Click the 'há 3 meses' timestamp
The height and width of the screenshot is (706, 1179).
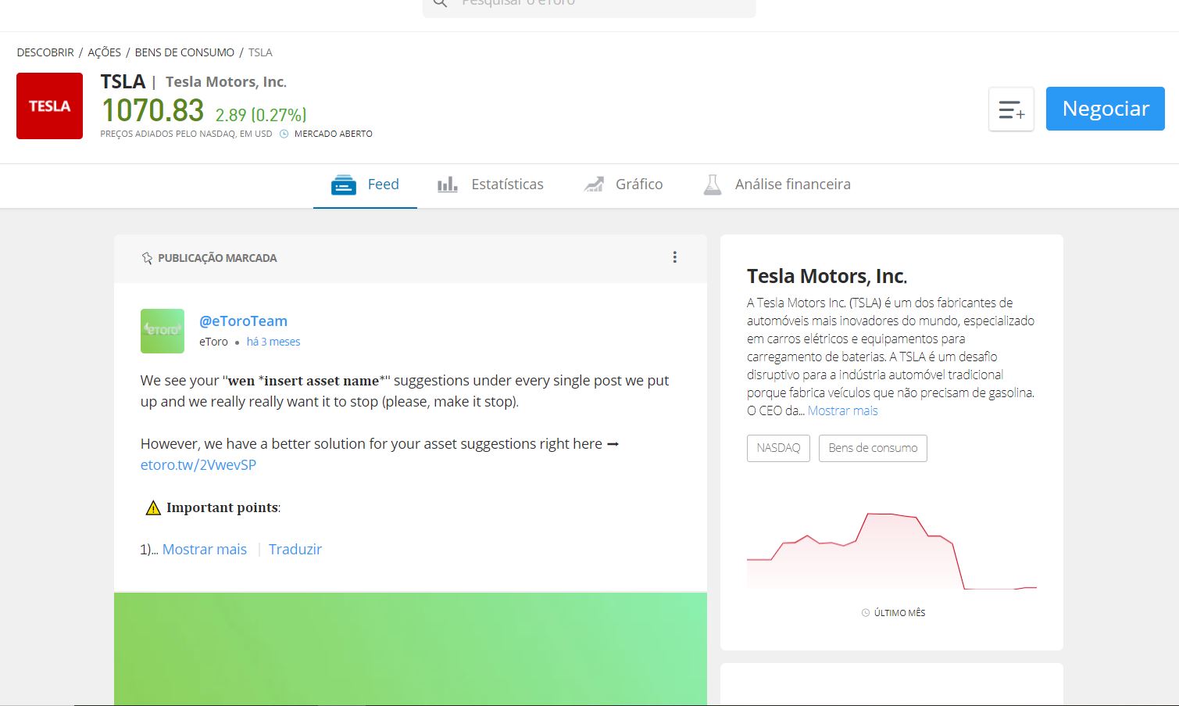(273, 342)
